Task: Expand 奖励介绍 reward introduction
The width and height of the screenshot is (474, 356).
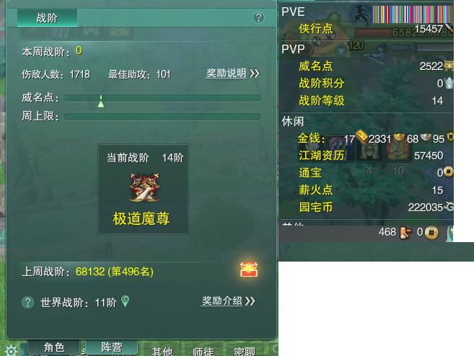Action: point(228,301)
